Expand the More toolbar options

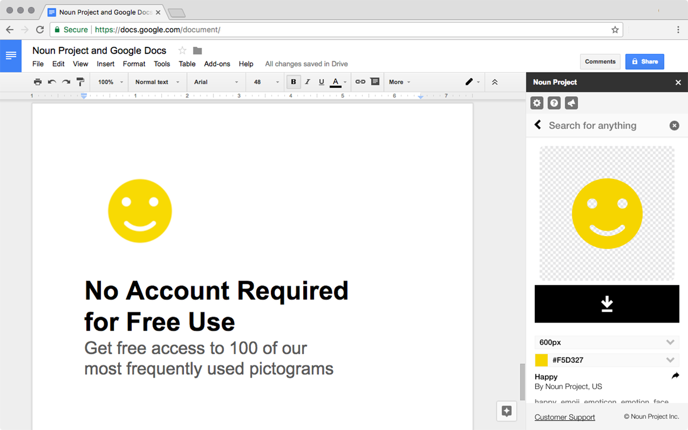399,82
